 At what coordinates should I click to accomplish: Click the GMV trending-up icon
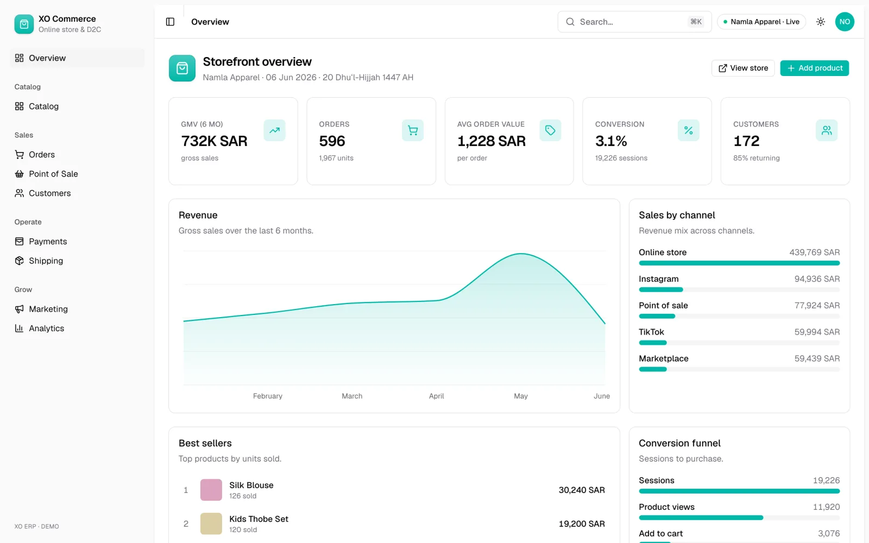pyautogui.click(x=275, y=130)
